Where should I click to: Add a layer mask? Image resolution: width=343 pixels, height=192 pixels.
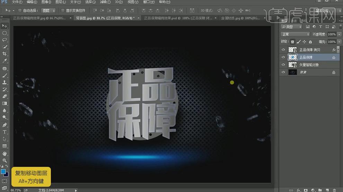coord(306,190)
